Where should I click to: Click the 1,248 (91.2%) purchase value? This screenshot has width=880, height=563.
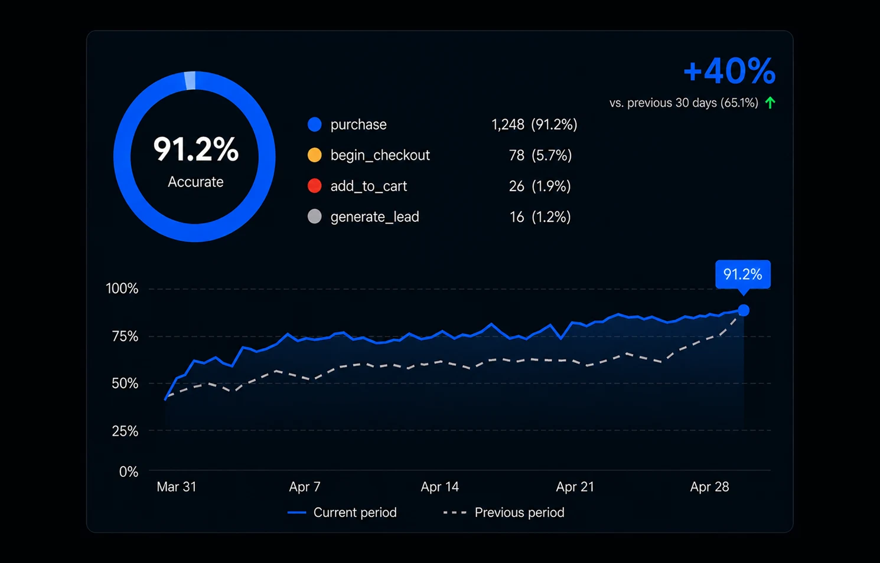coord(534,125)
